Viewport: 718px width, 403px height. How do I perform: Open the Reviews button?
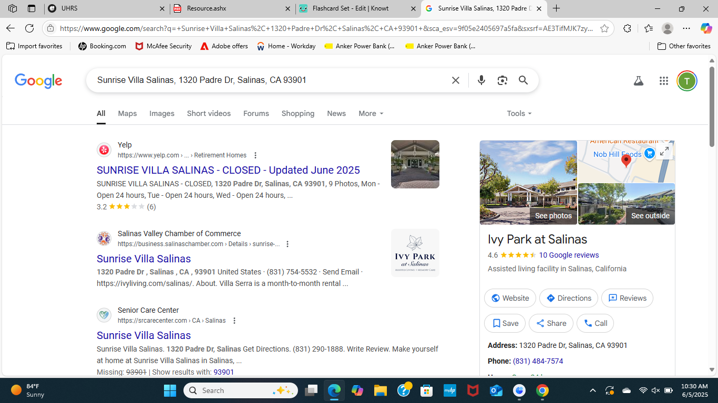tap(627, 298)
